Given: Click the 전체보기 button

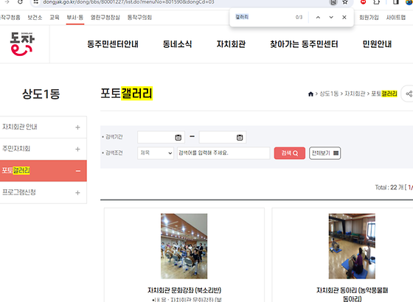Looking at the screenshot, I should [324, 153].
